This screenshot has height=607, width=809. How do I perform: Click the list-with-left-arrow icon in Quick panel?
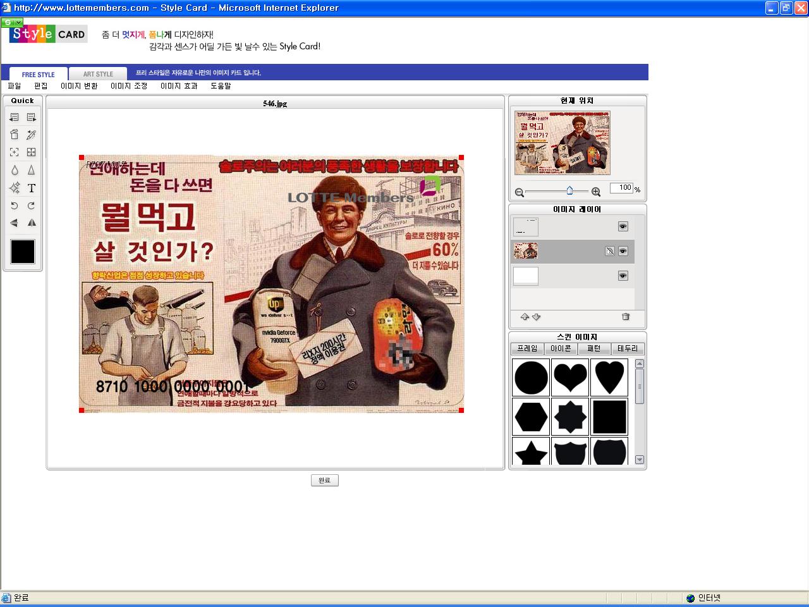[14, 117]
